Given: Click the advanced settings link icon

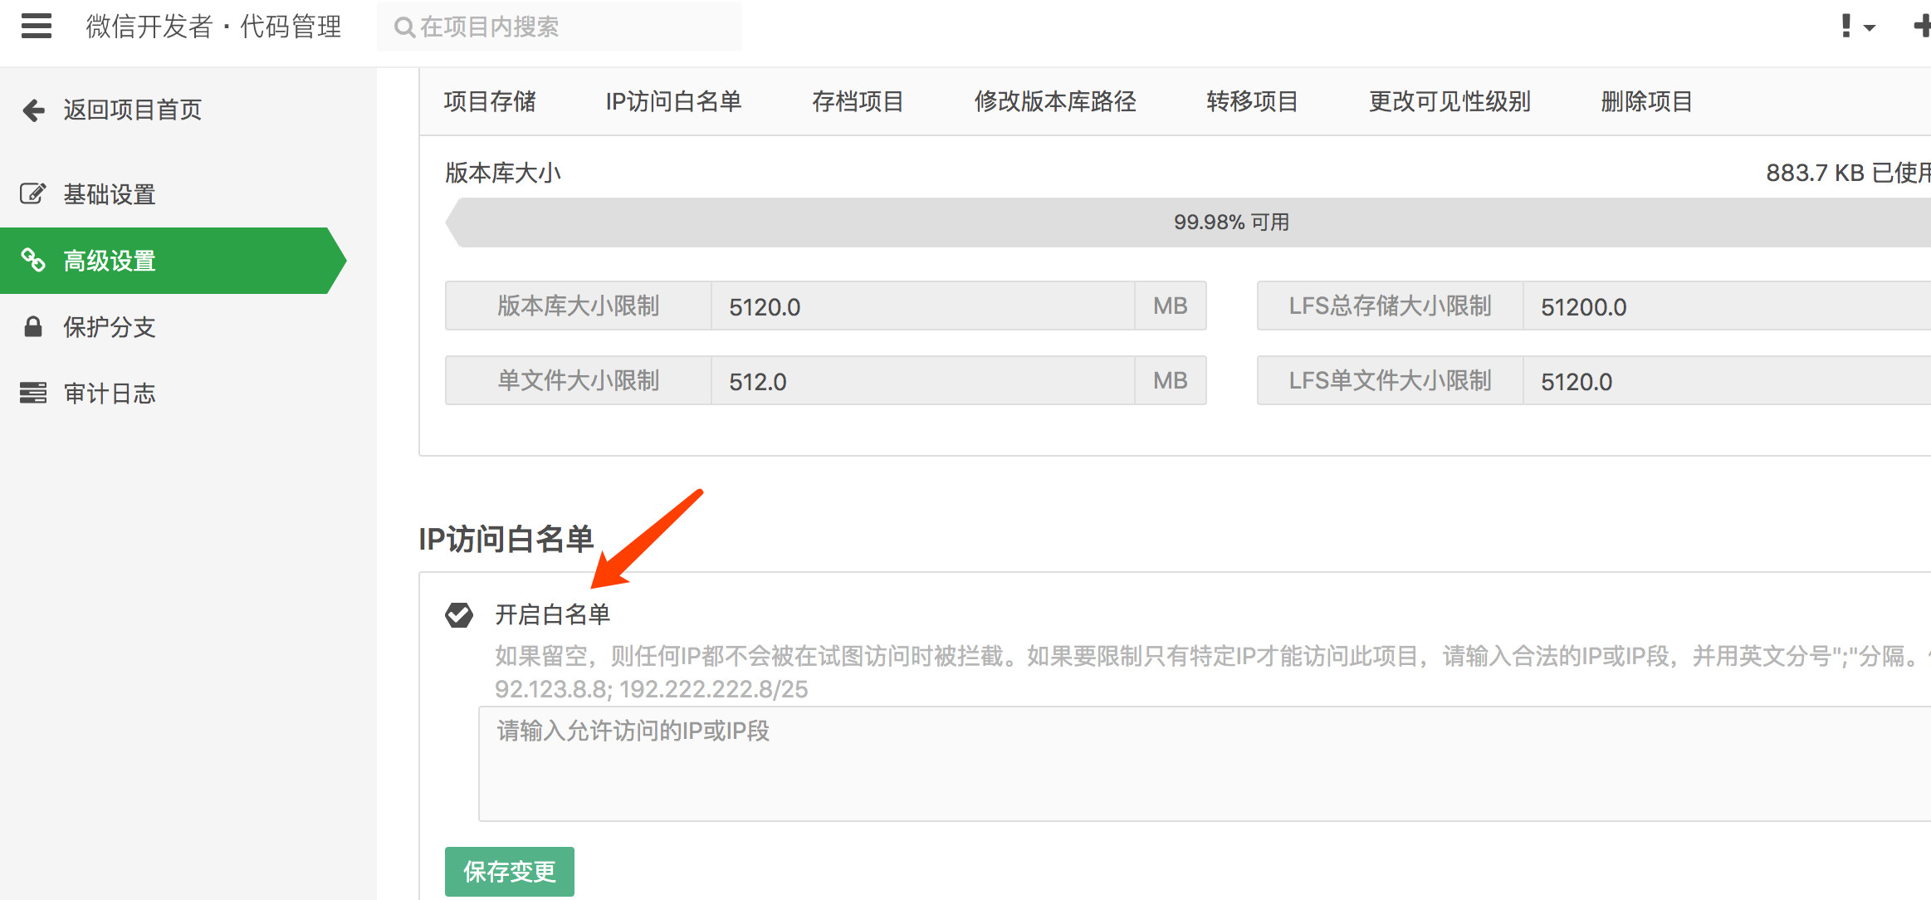Looking at the screenshot, I should [x=32, y=260].
